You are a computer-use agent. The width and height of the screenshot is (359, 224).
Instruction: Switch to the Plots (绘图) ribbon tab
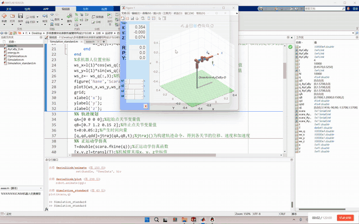27,9
